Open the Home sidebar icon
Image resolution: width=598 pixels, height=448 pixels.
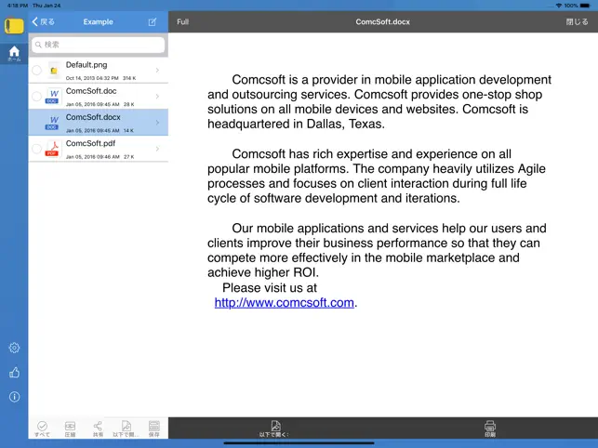[x=14, y=53]
